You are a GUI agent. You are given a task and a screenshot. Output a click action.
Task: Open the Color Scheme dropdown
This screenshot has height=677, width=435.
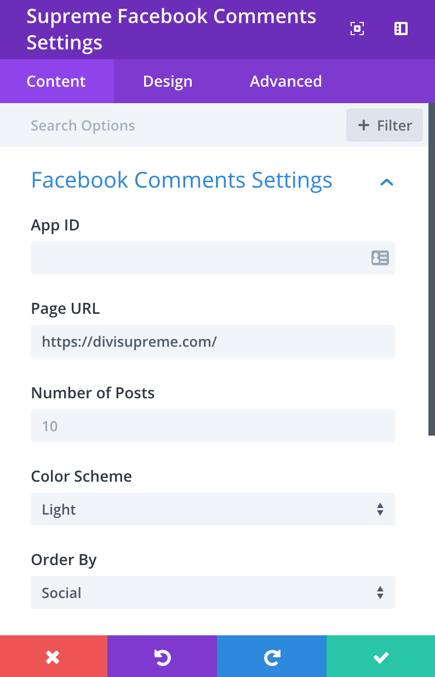pyautogui.click(x=213, y=509)
